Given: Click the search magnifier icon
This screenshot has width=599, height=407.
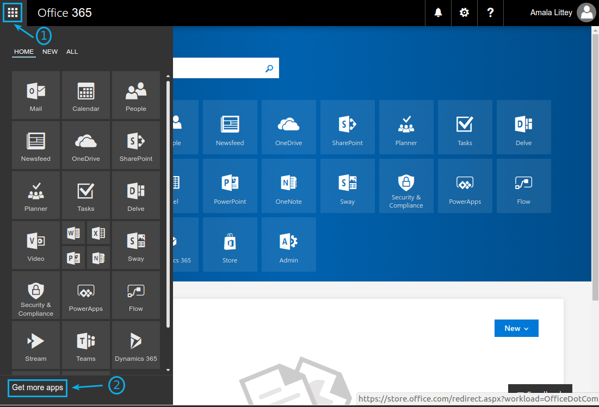Looking at the screenshot, I should coord(269,68).
